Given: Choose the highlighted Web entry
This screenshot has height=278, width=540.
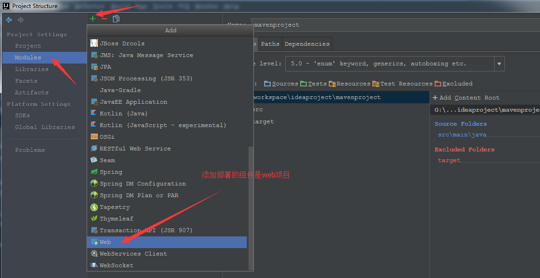Looking at the screenshot, I should pyautogui.click(x=167, y=242).
